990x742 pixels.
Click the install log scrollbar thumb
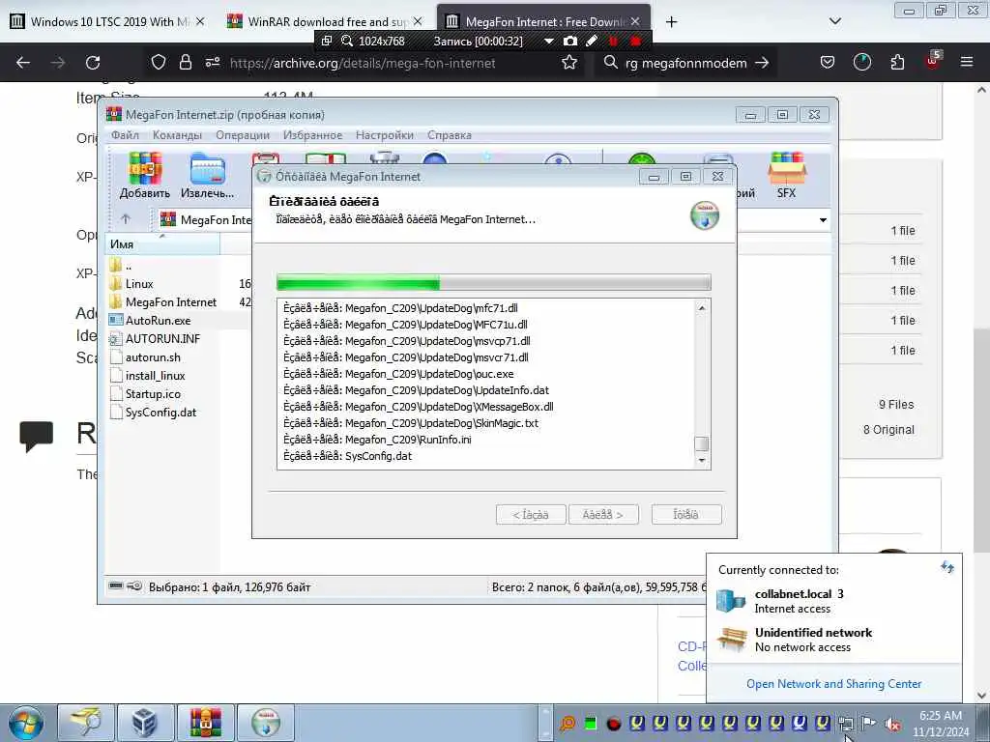pyautogui.click(x=702, y=443)
